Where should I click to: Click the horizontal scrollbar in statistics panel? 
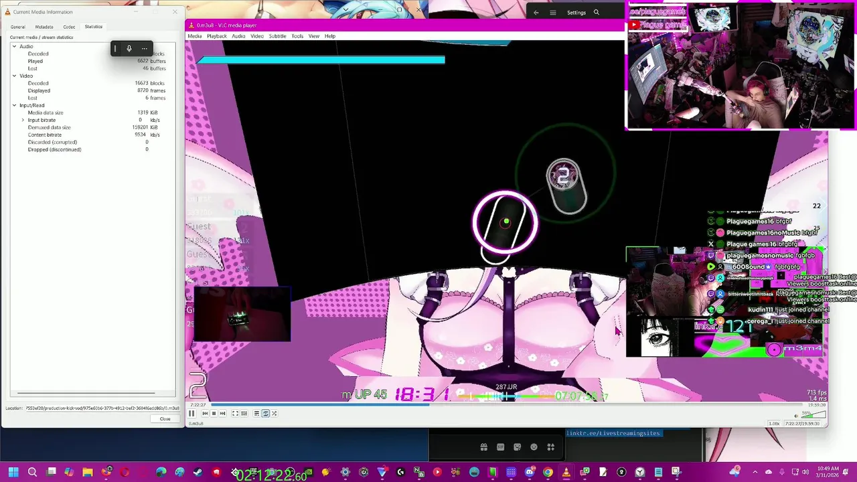(x=87, y=393)
